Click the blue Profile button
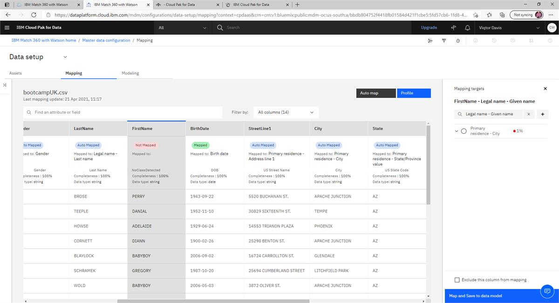Viewport: 559px width, 303px height. (x=414, y=93)
